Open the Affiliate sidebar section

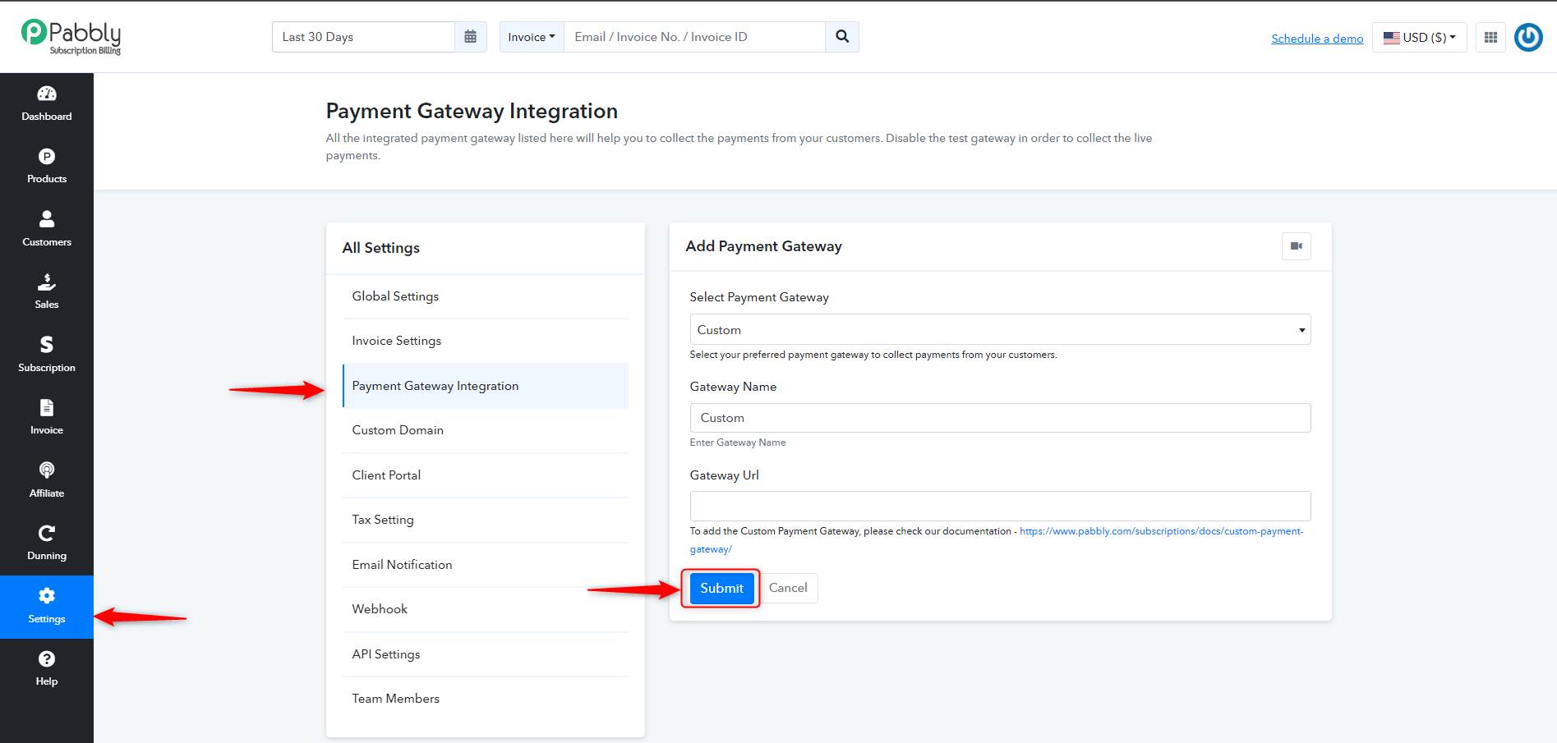pos(47,481)
